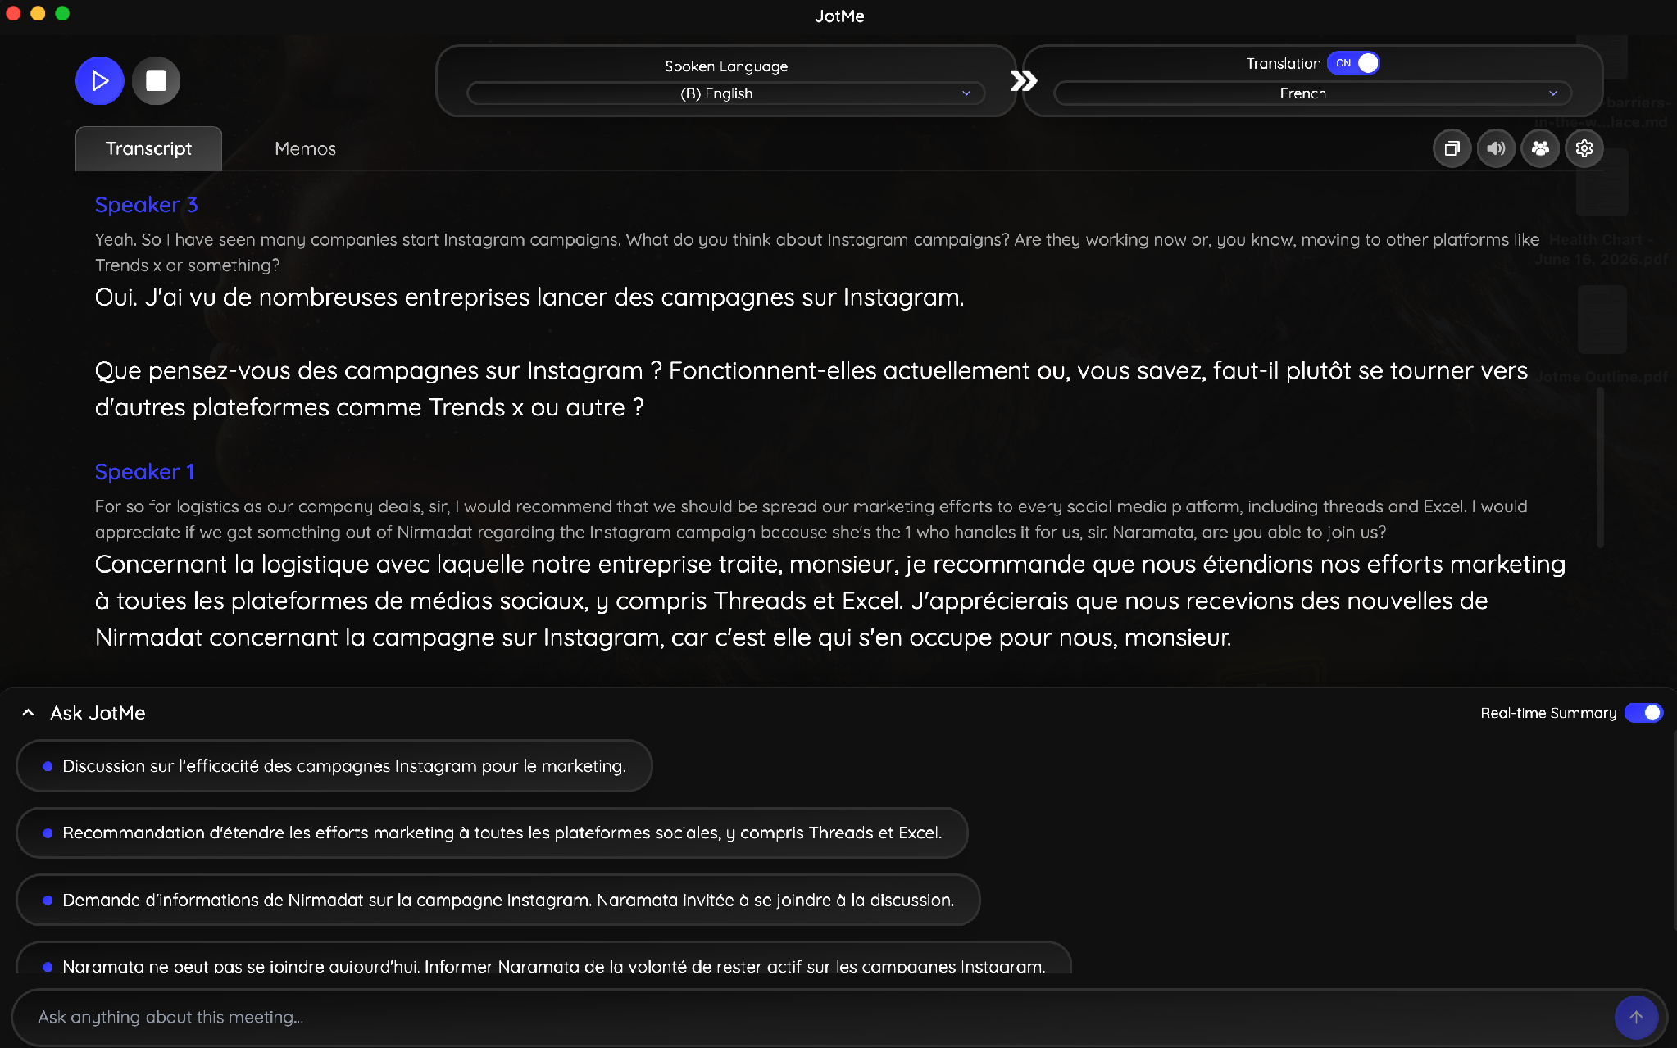Collapse the Ask JotMe panel chevron
Screen dimensions: 1677x1048
[x=28, y=713]
